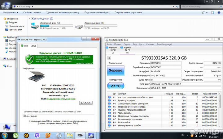Open the Правка menu in CrystalDiskInfo
The width and height of the screenshot is (223, 139).
(118, 44)
